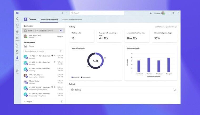Expand the Dialpad panel

pyautogui.click(x=25, y=101)
